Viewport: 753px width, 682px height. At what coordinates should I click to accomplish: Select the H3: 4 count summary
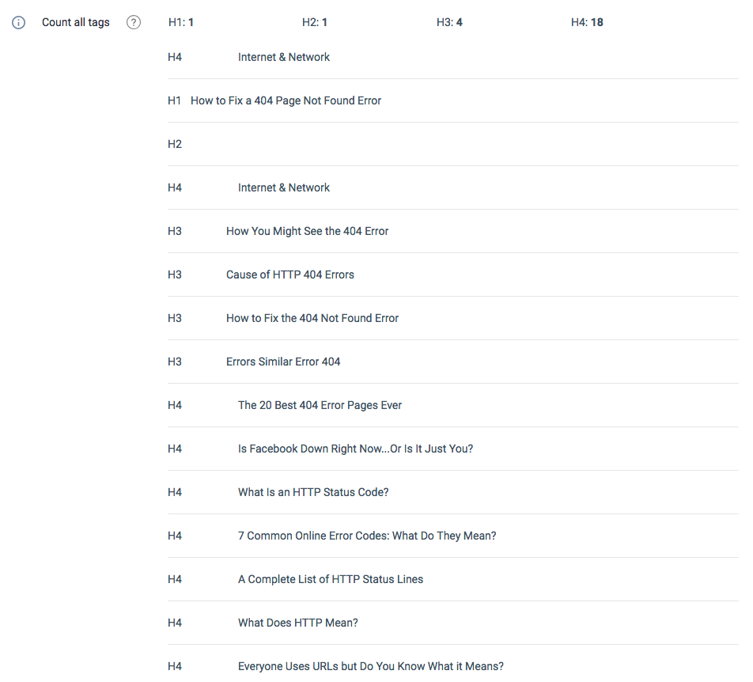[x=449, y=23]
